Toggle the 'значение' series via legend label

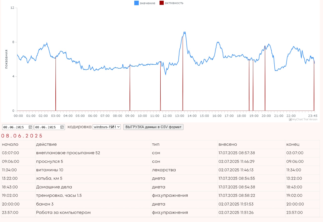tap(147, 3)
